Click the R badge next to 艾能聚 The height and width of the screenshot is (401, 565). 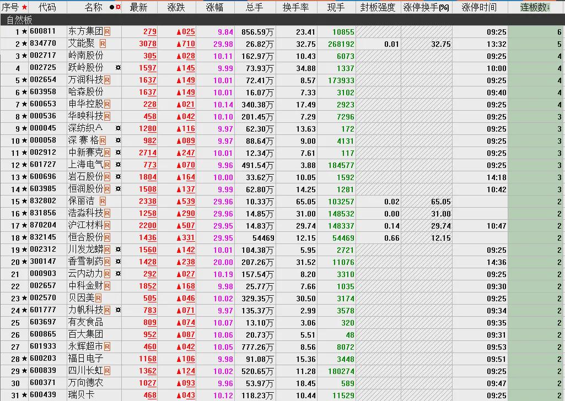103,44
